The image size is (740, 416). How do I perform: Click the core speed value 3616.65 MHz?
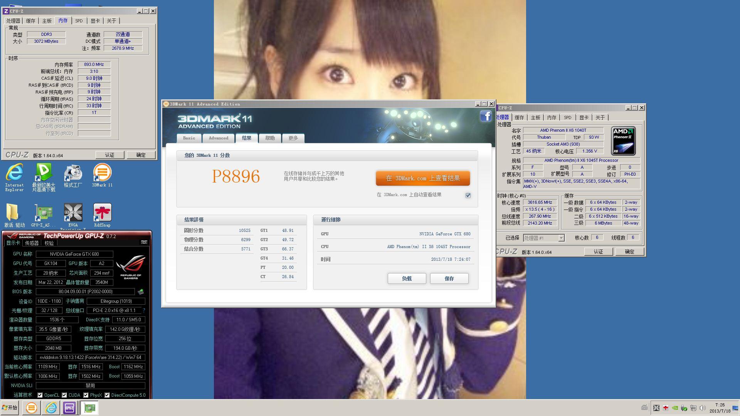tap(540, 202)
